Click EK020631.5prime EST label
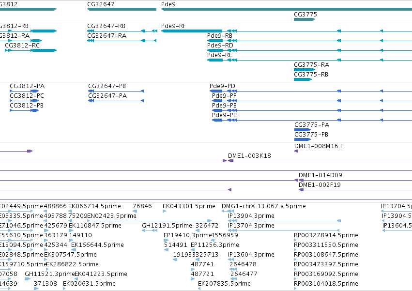Image resolution: width=412 pixels, height=291 pixels. pos(90,284)
